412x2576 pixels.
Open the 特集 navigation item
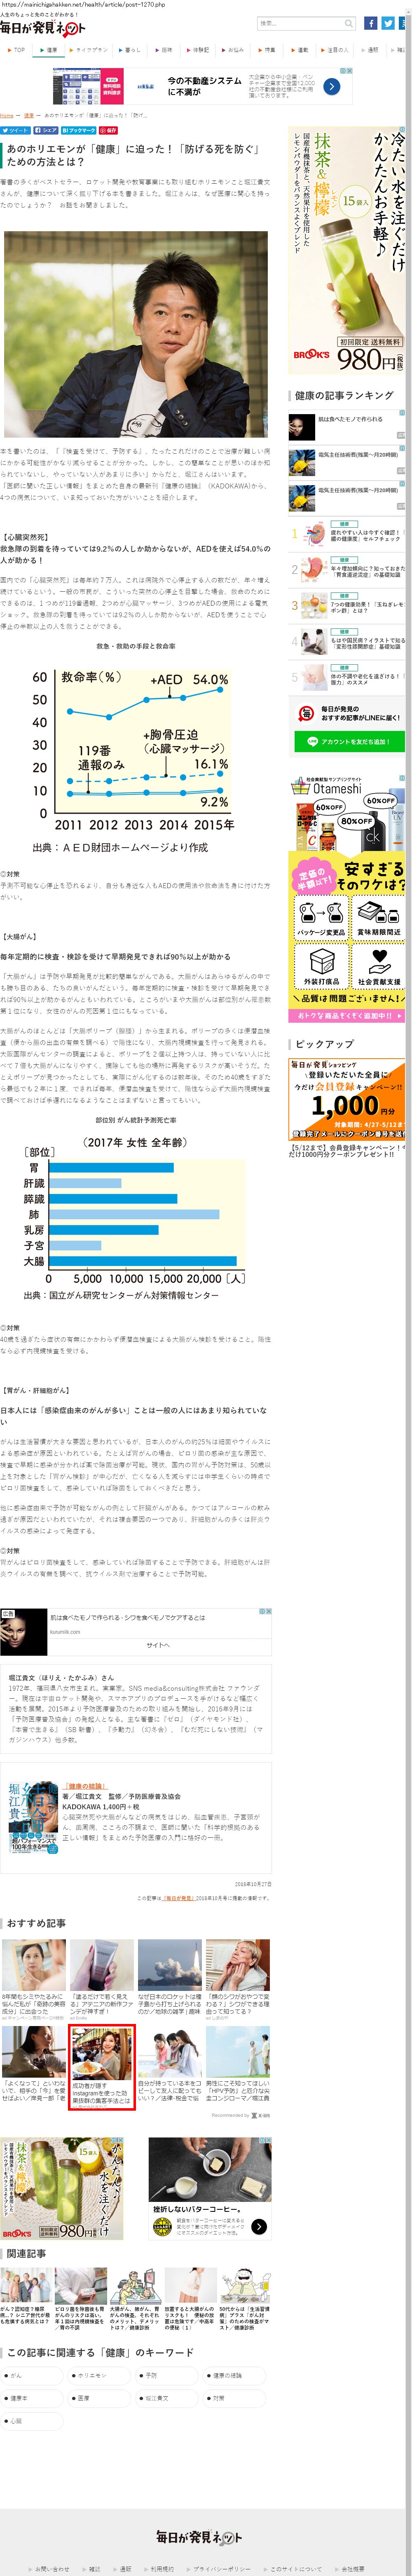point(267,50)
